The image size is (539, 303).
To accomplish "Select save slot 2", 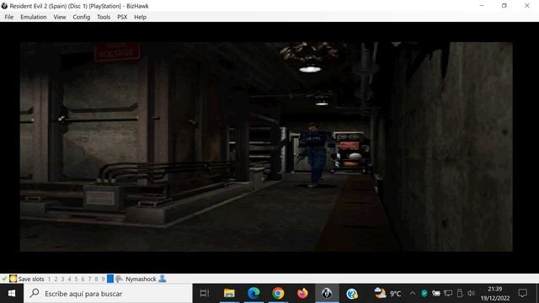I will [x=56, y=279].
